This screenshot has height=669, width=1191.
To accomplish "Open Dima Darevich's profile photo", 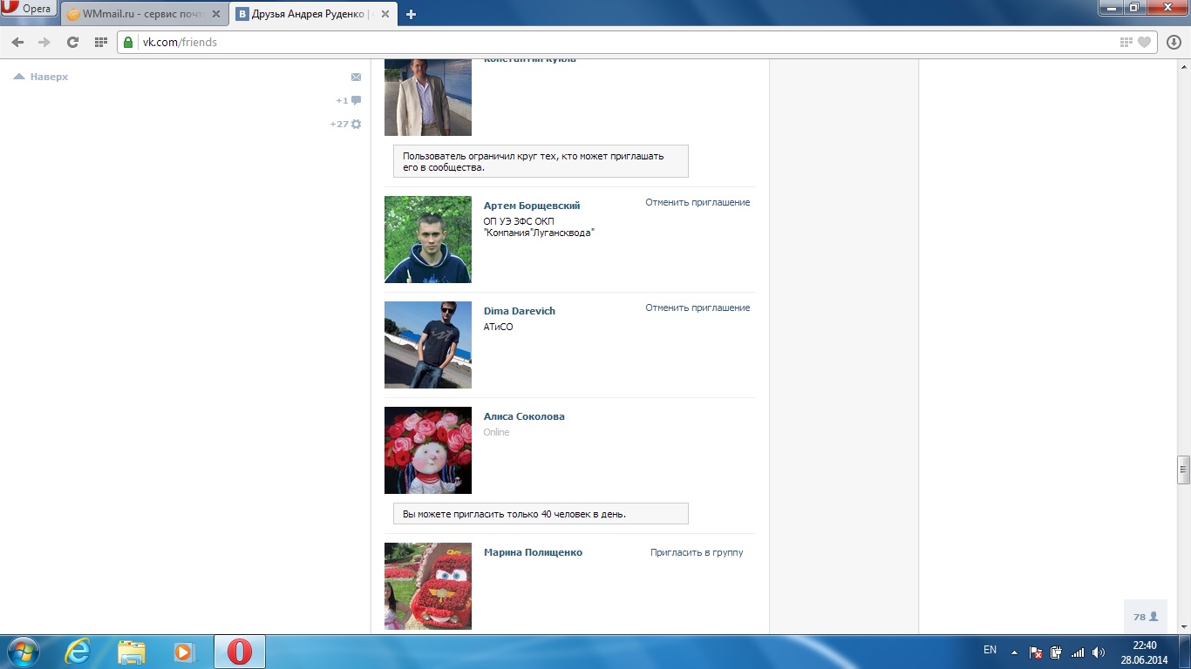I will point(428,345).
